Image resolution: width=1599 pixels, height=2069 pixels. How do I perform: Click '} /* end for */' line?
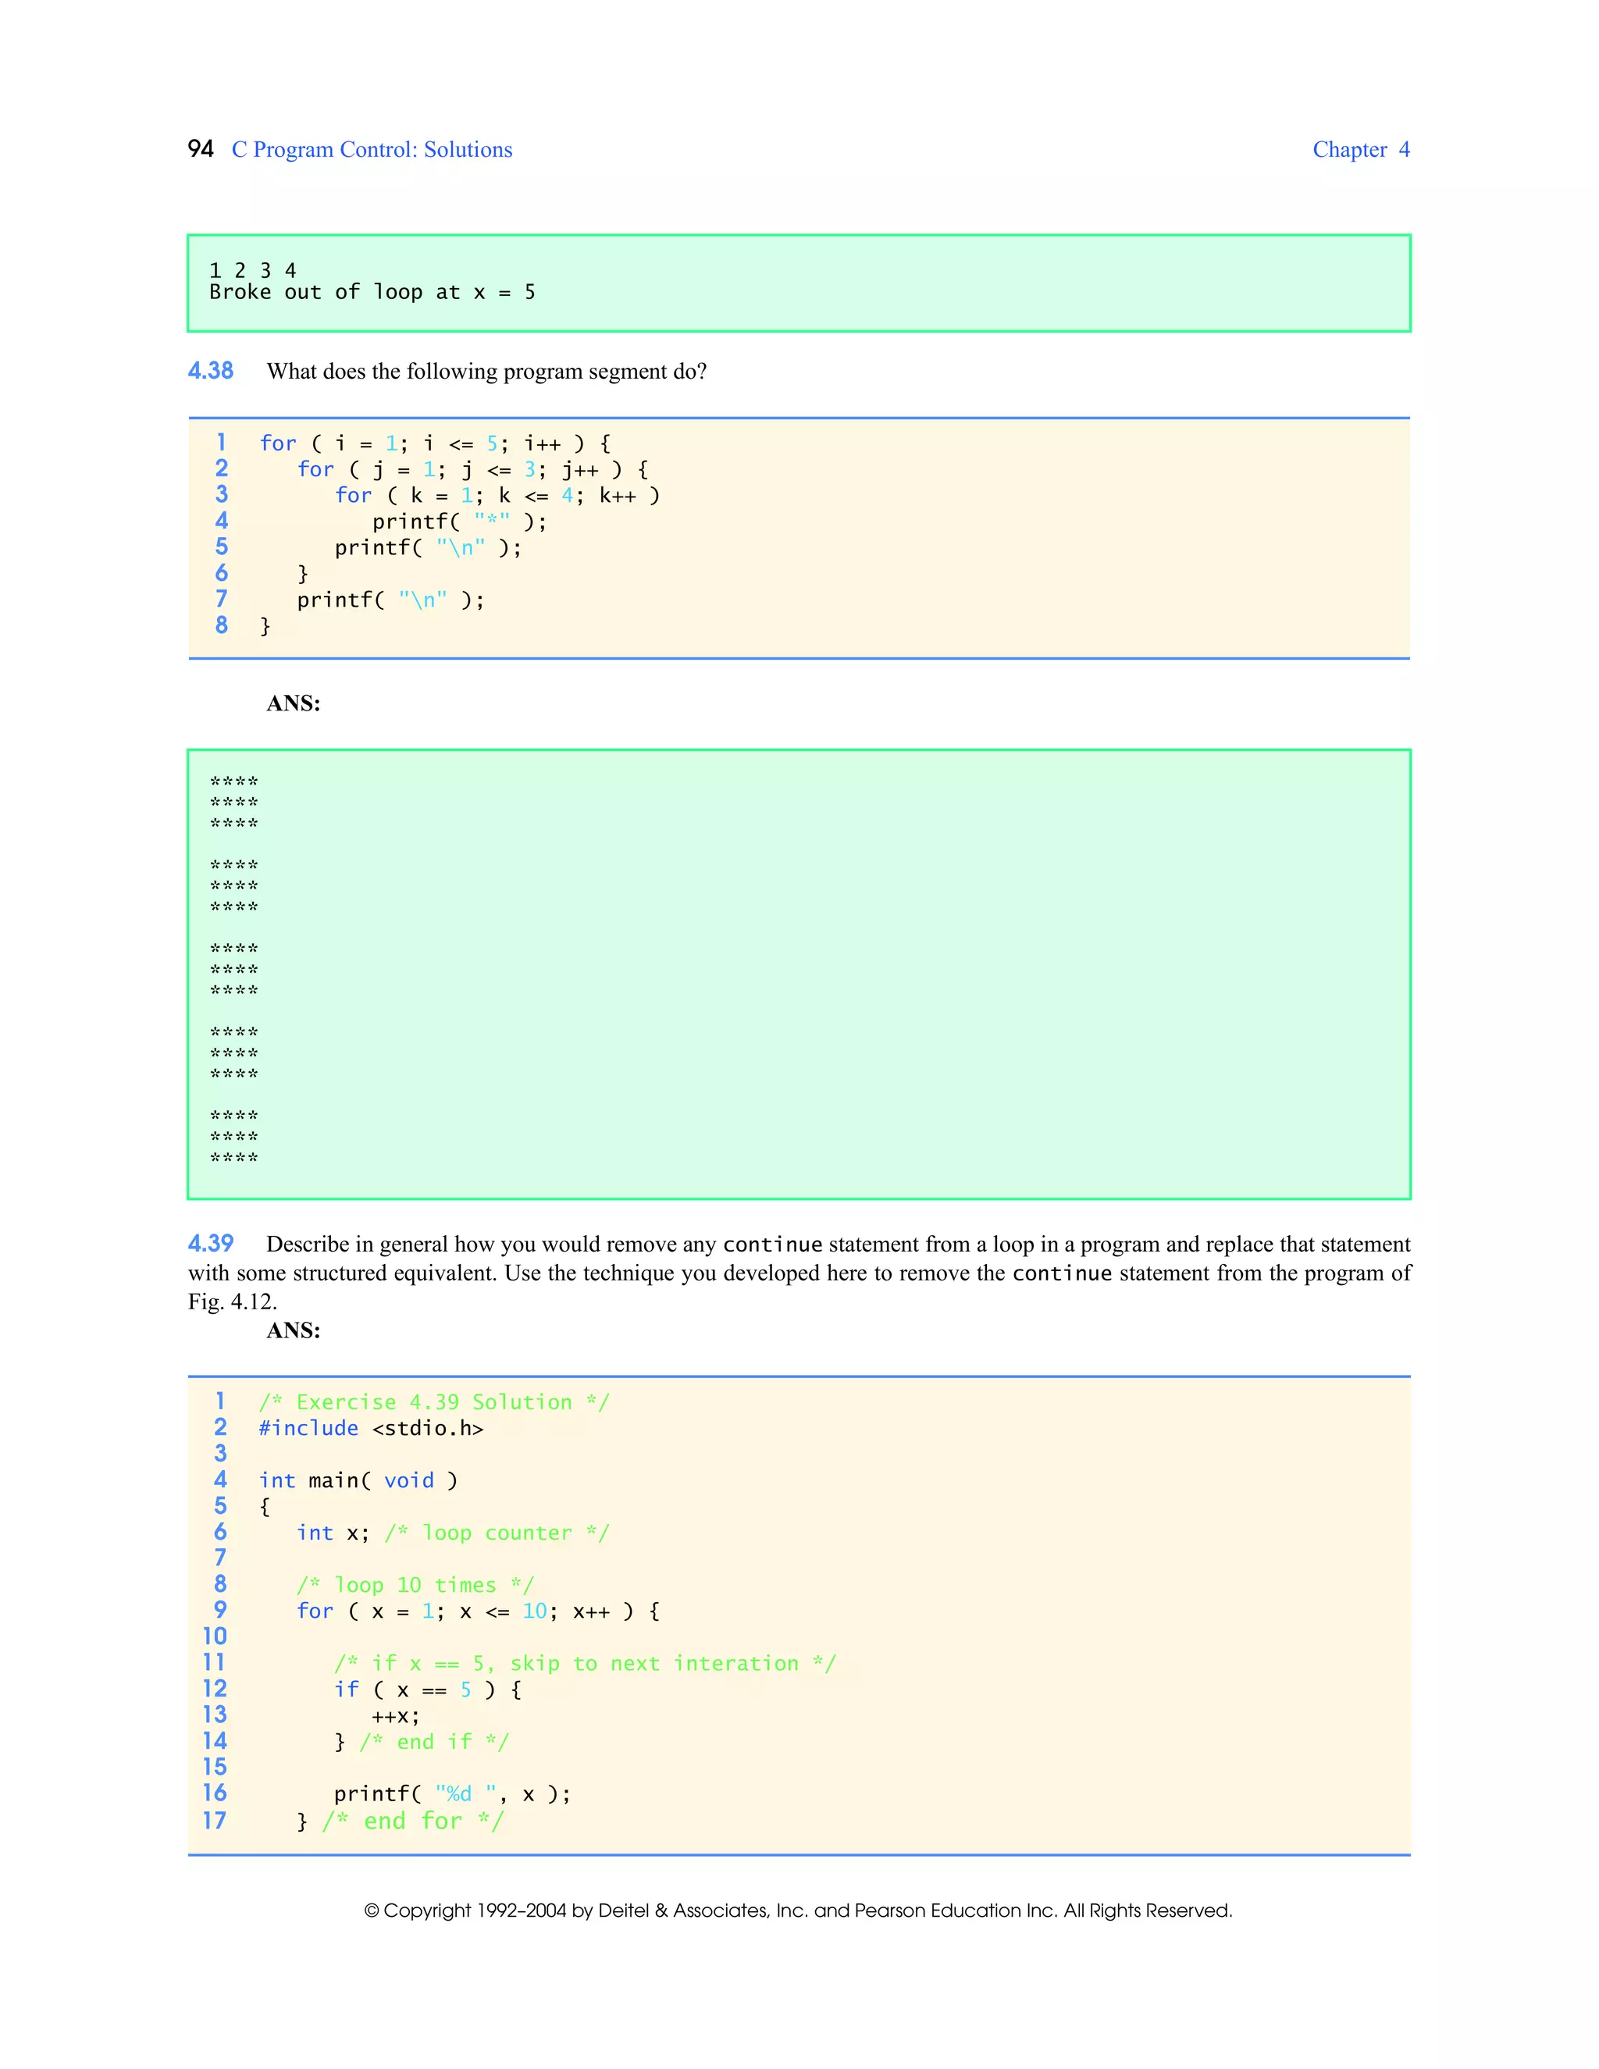pyautogui.click(x=401, y=1821)
